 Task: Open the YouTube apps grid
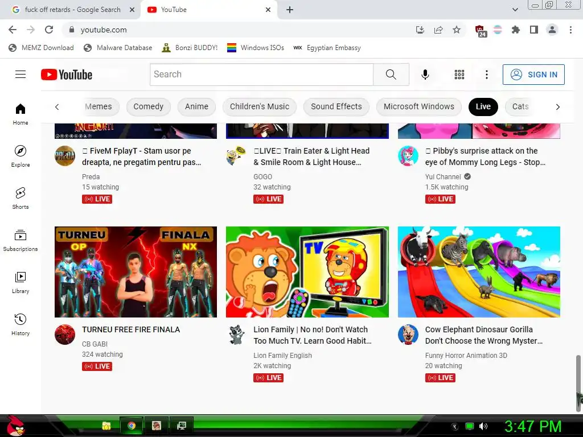(x=459, y=75)
